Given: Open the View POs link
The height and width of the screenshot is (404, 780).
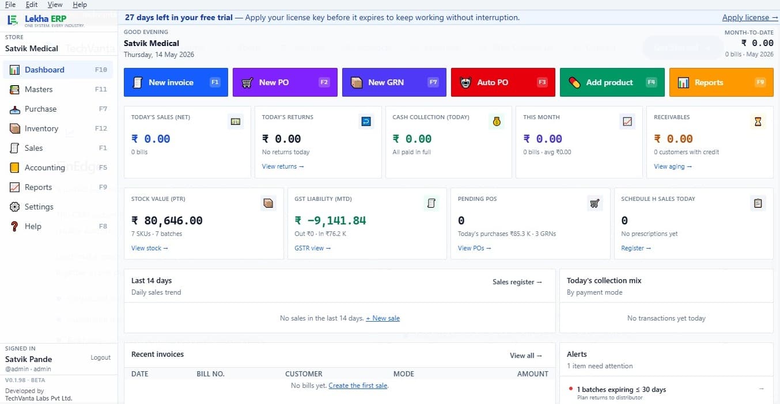Looking at the screenshot, I should pos(475,248).
